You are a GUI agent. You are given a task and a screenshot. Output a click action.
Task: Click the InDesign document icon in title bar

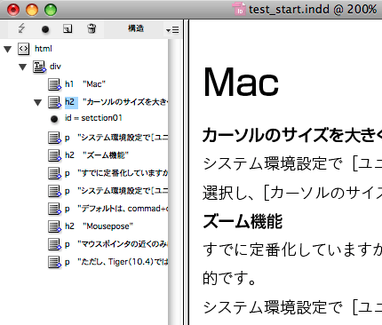pos(239,9)
